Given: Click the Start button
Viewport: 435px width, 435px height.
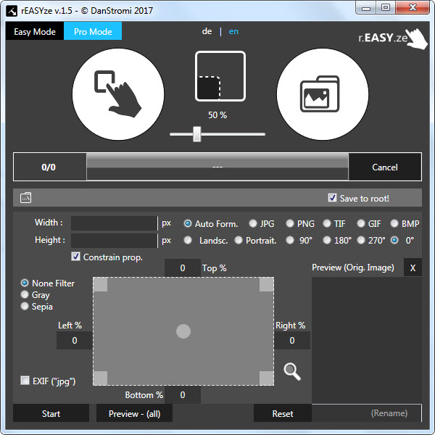Looking at the screenshot, I should (51, 413).
